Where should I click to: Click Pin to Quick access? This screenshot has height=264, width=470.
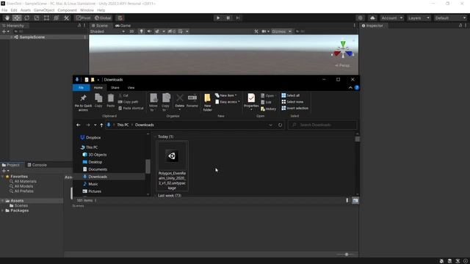[x=83, y=102]
